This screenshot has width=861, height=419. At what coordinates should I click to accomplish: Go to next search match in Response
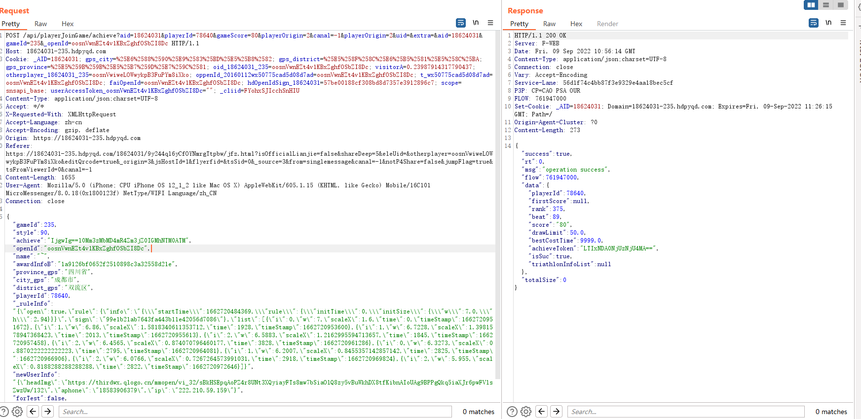point(557,412)
